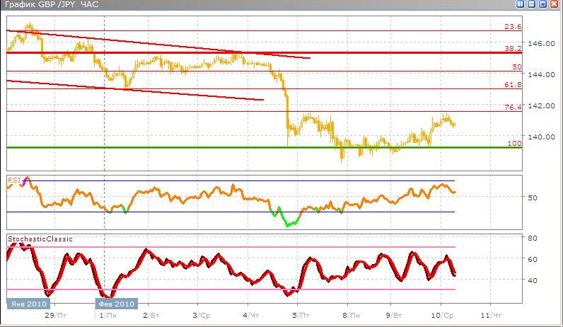Click the stochastic scale value 80
Image resolution: width=563 pixels, height=327 pixels.
533,238
